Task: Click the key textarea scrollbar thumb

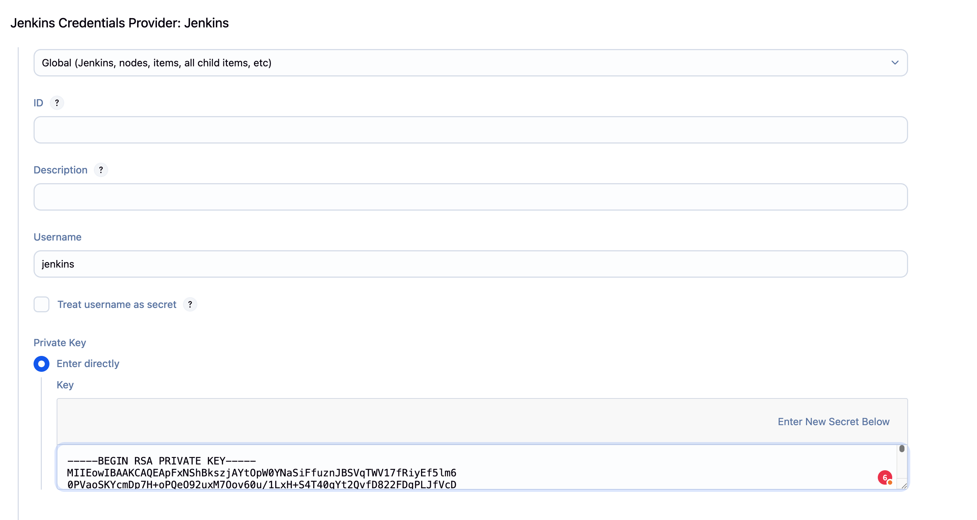Action: pos(902,449)
